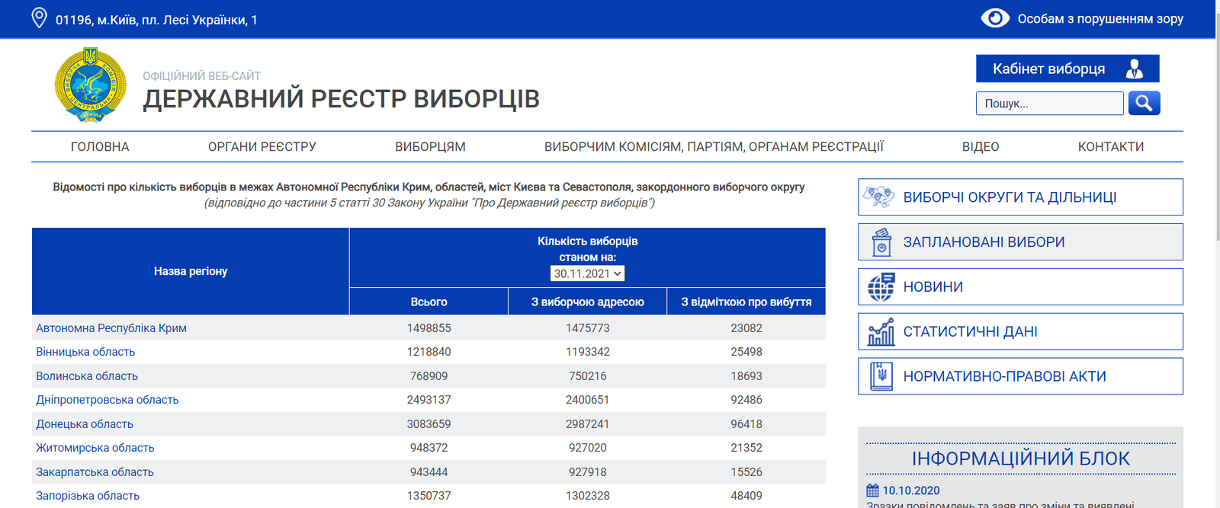The height and width of the screenshot is (508, 1220).
Task: Open the date dropdown showing 30.11.2021
Action: point(587,273)
